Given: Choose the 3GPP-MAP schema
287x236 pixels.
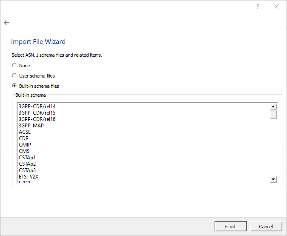Looking at the screenshot, I should 31,126.
